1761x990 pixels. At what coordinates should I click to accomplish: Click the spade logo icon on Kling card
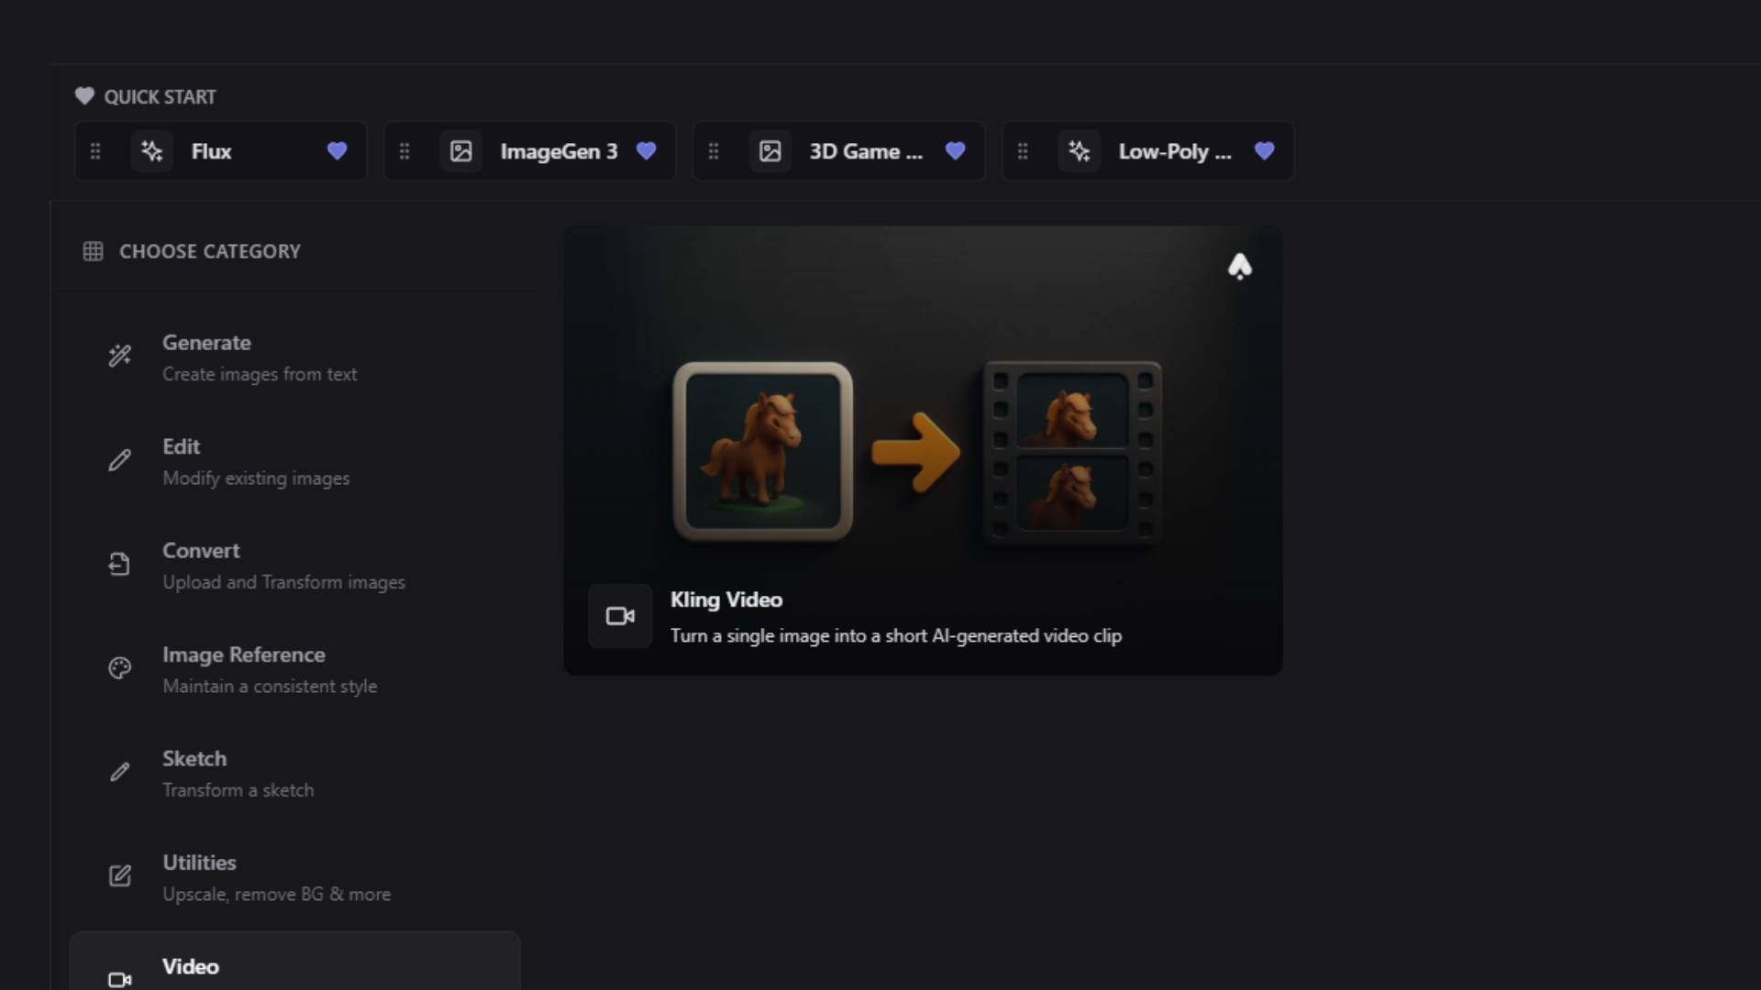[1240, 267]
